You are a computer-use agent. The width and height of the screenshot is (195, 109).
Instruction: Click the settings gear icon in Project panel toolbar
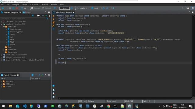33,75
